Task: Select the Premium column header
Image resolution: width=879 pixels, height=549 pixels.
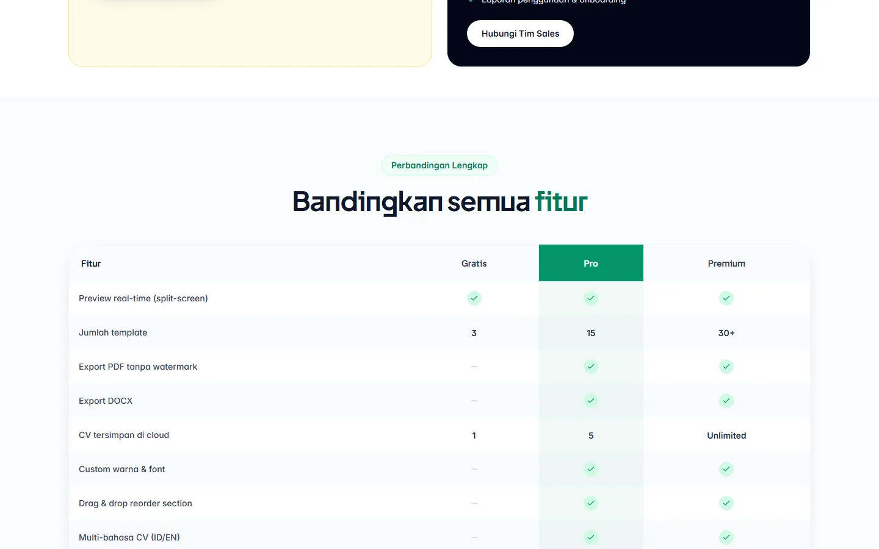Action: pyautogui.click(x=726, y=263)
